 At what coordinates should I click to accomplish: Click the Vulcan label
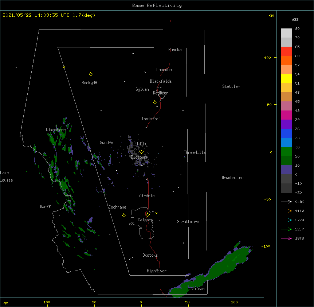pos(198,289)
